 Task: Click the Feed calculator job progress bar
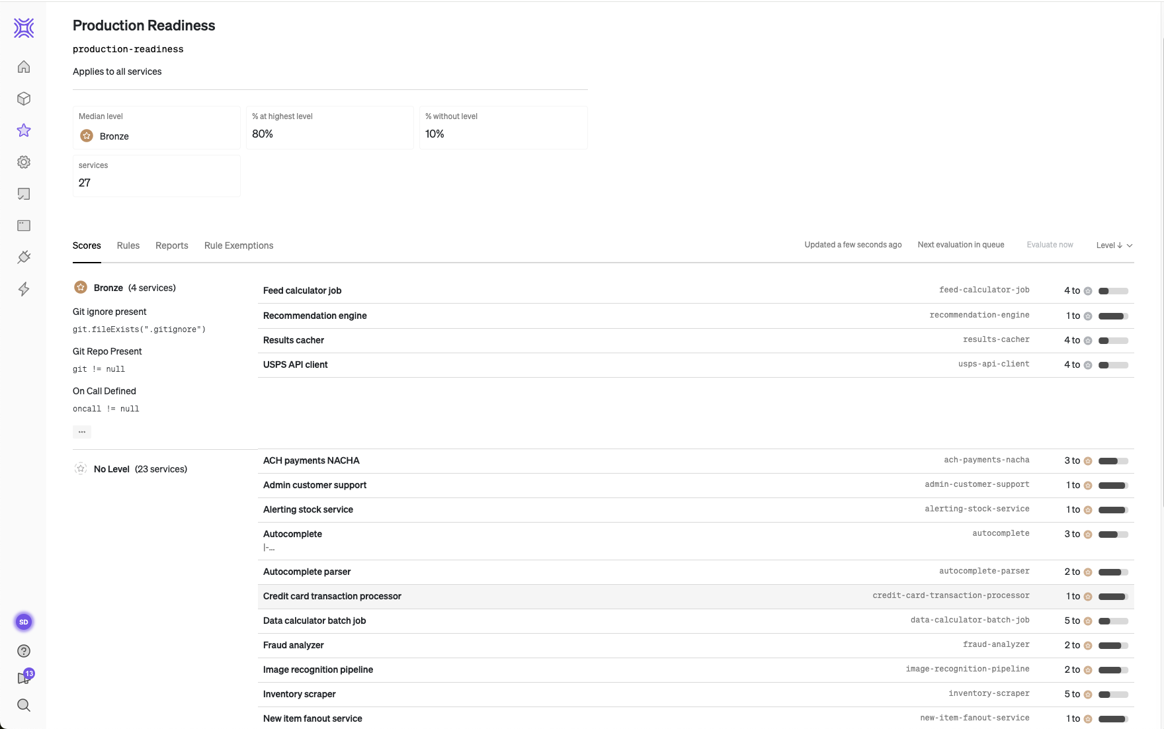pyautogui.click(x=1113, y=291)
